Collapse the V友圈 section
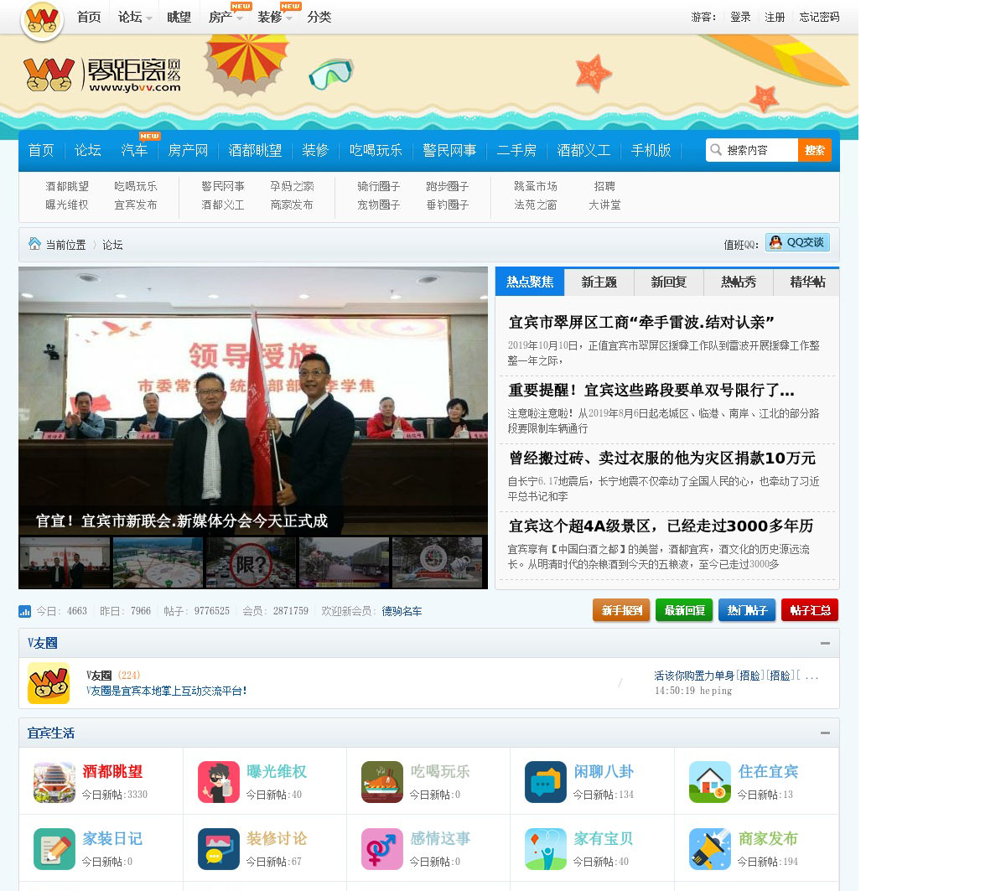 [x=825, y=643]
